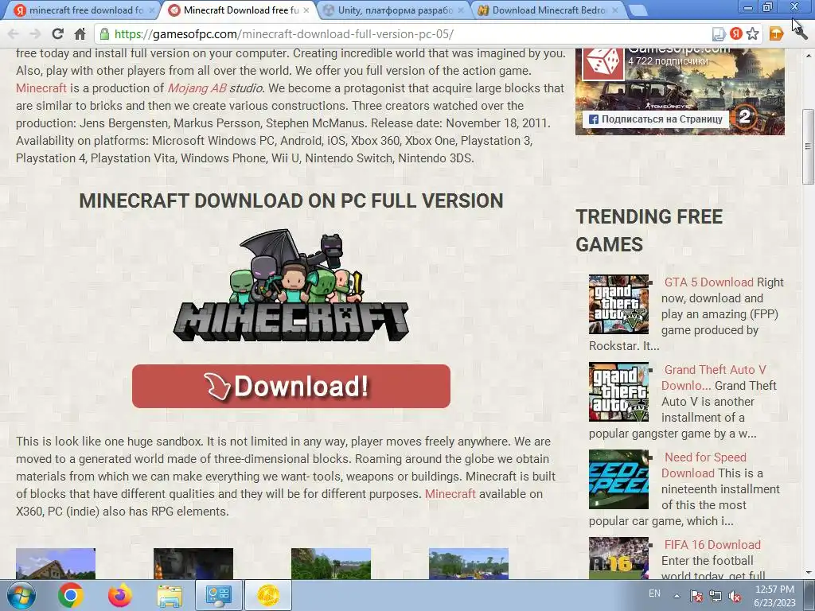Click the red Download! button
The image size is (815, 611).
point(291,386)
